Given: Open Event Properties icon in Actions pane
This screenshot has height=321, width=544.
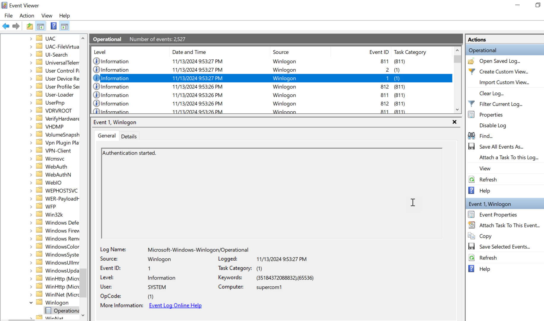Looking at the screenshot, I should (471, 215).
